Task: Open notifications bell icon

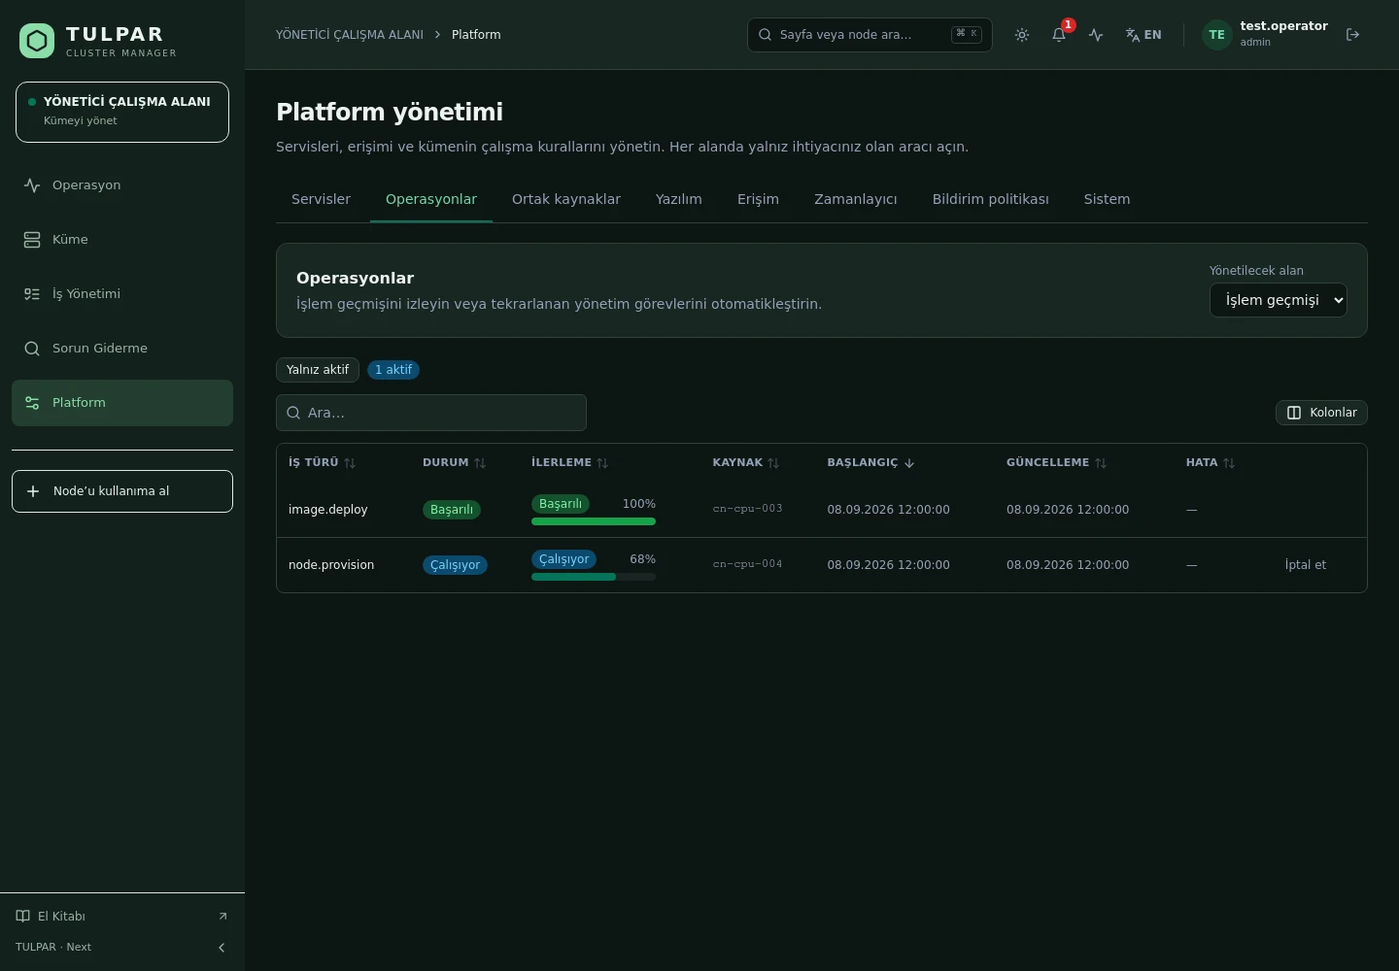Action: 1059,35
